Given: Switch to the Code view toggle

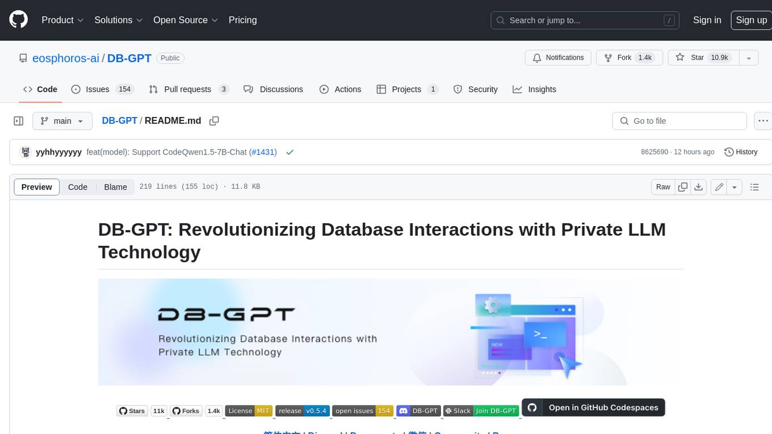Looking at the screenshot, I should pyautogui.click(x=78, y=187).
